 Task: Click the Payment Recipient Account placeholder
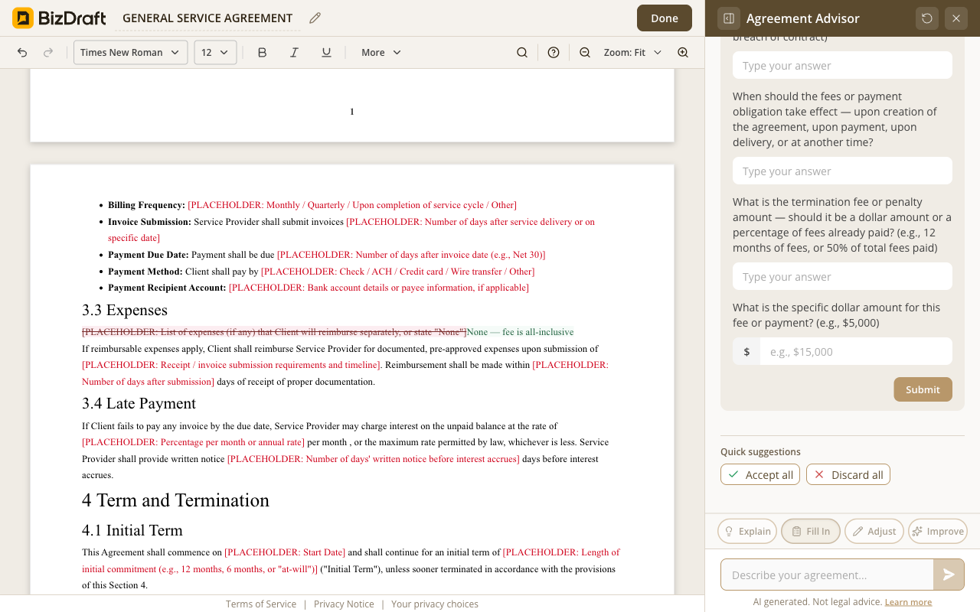[379, 288]
